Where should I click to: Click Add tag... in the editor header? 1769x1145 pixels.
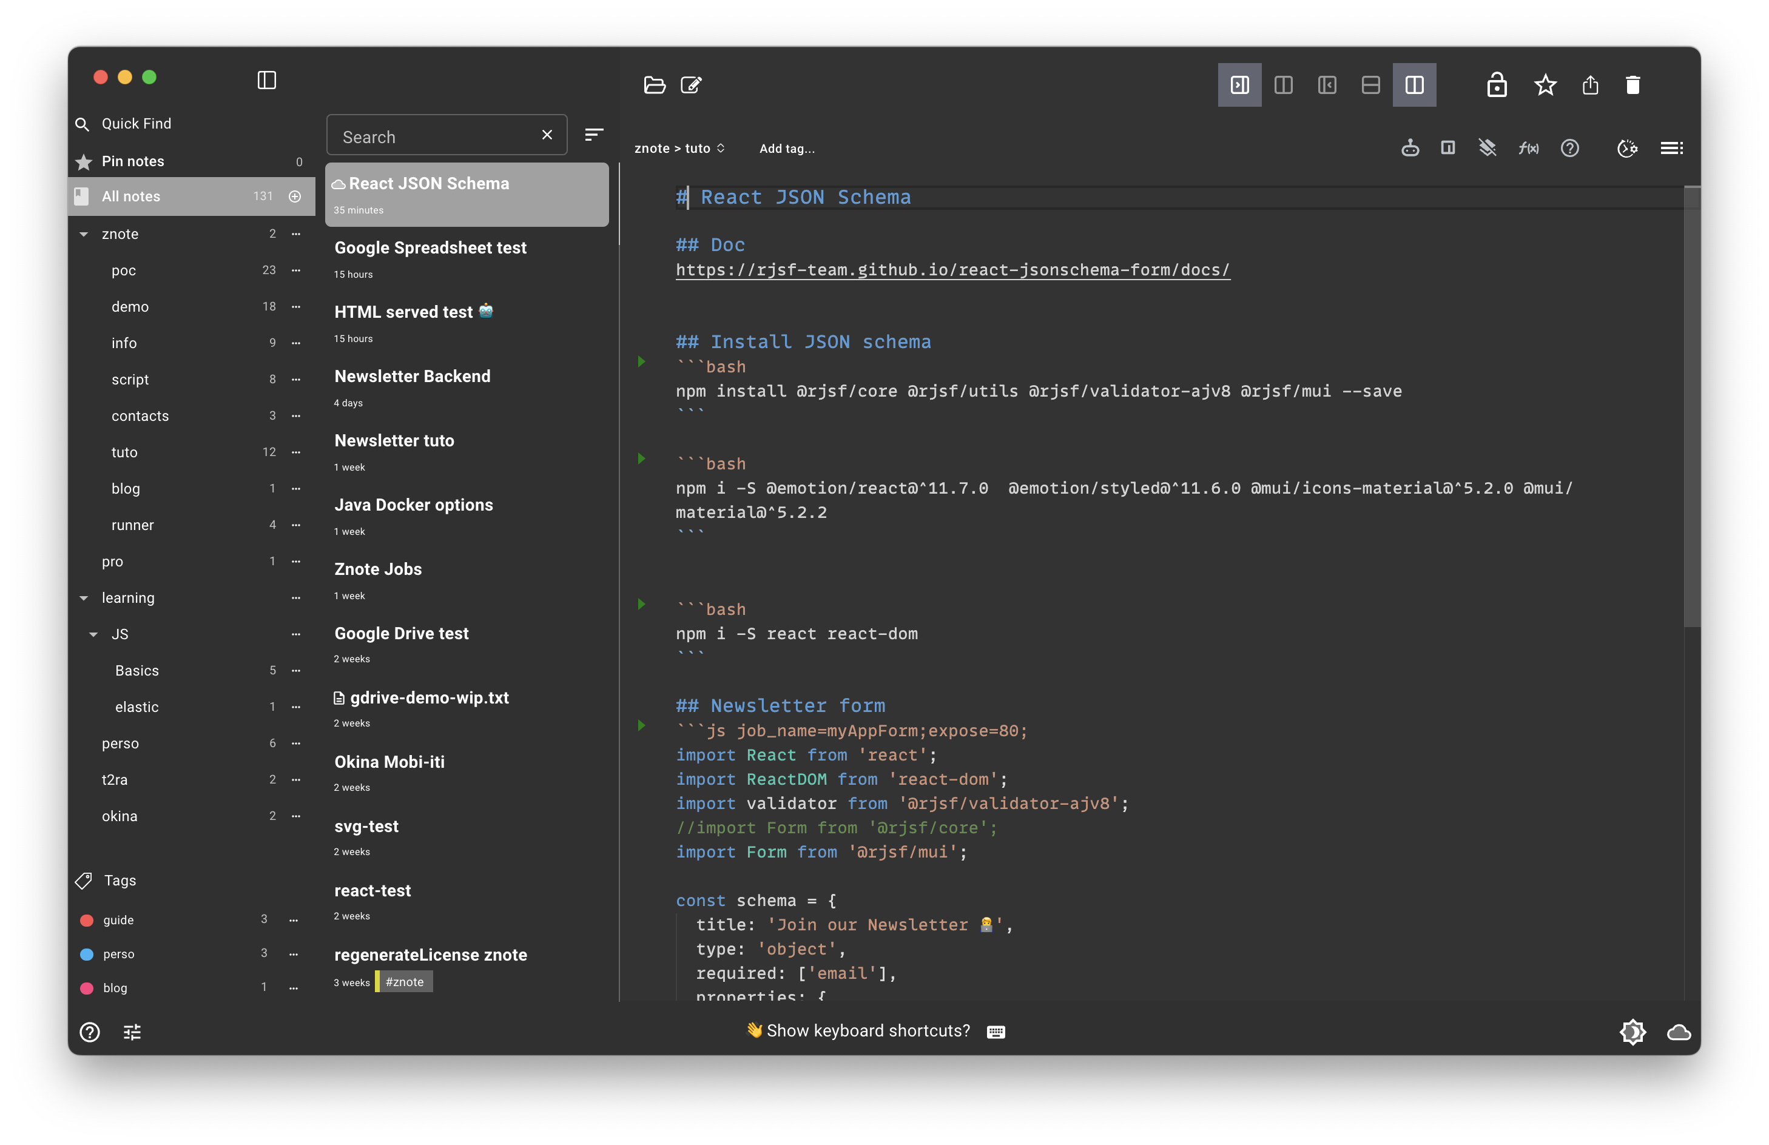[787, 149]
